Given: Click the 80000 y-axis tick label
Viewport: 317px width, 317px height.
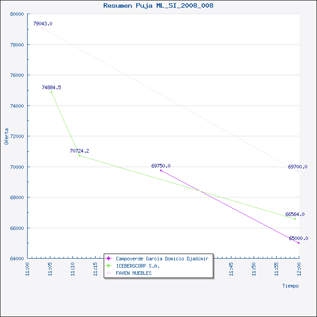Looking at the screenshot, I should pyautogui.click(x=17, y=14).
